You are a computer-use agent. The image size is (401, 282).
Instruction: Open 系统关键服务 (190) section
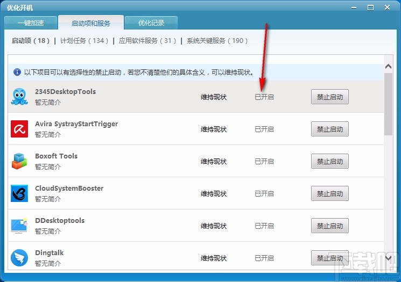(x=217, y=41)
